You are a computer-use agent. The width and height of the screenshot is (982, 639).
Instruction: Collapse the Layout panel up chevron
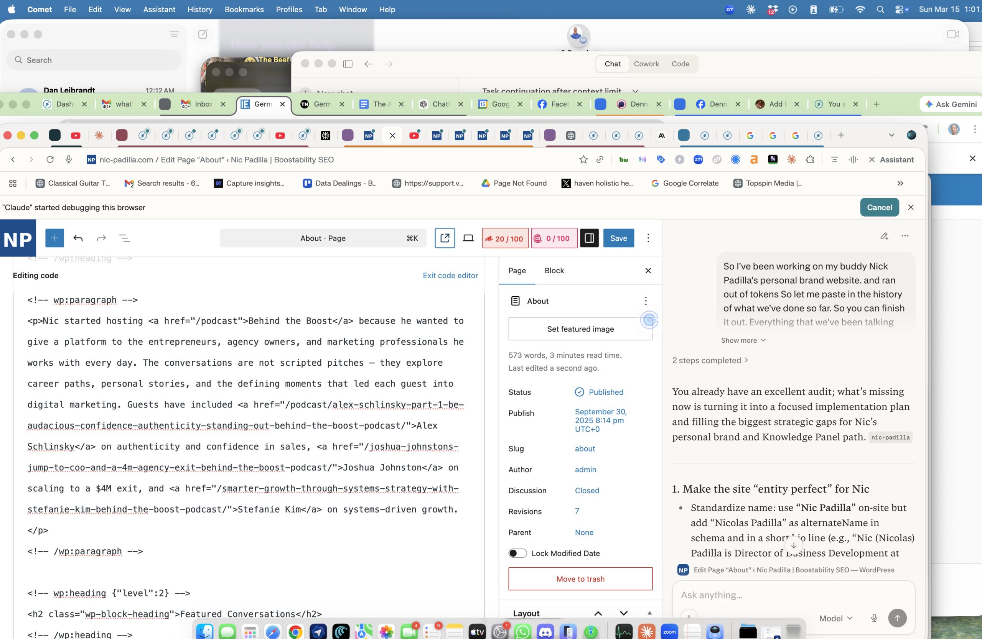(598, 613)
